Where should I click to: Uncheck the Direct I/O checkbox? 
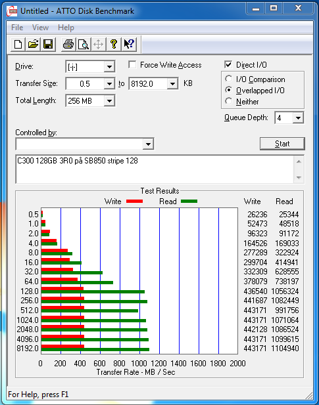tap(228, 64)
